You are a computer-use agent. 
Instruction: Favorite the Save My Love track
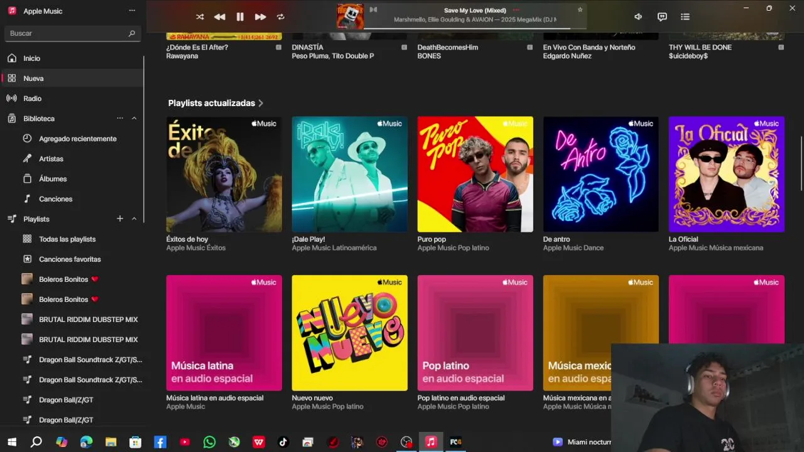click(580, 9)
